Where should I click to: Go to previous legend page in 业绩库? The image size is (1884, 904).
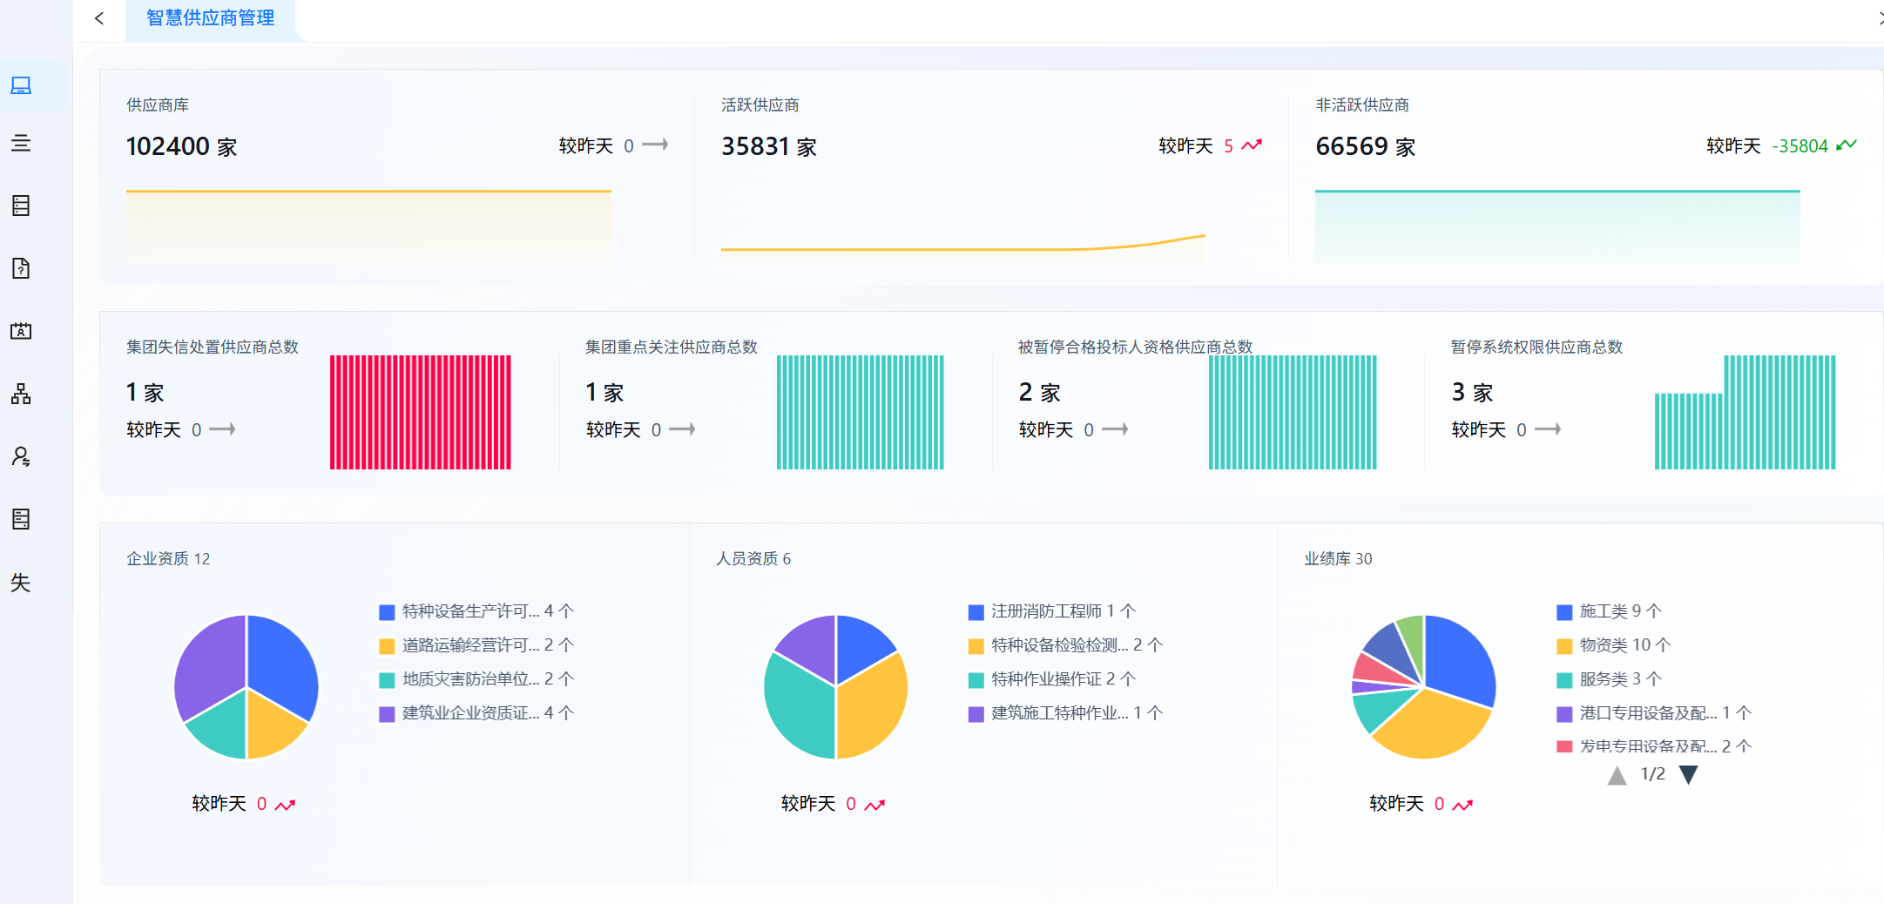coord(1617,775)
